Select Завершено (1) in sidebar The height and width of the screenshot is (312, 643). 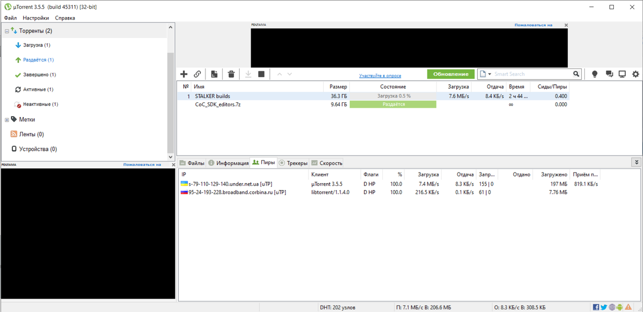pos(39,75)
